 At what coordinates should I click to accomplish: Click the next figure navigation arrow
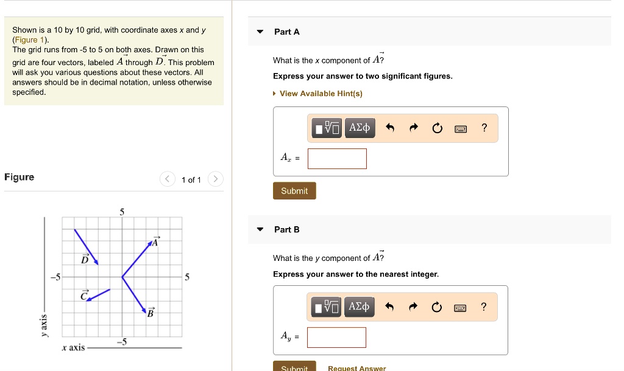pos(215,179)
